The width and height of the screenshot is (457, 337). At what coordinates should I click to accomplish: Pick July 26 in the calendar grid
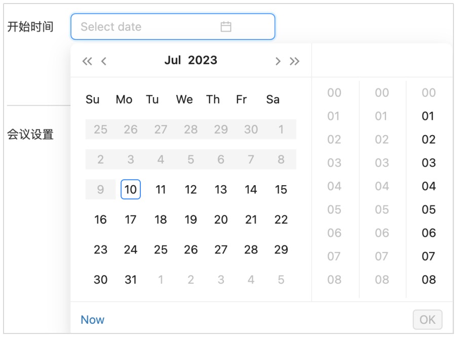191,249
